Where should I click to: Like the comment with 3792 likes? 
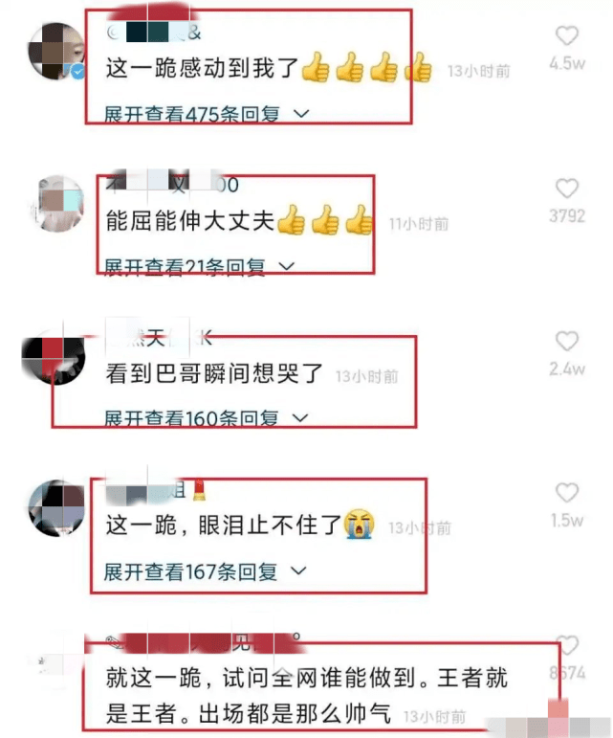pyautogui.click(x=567, y=189)
